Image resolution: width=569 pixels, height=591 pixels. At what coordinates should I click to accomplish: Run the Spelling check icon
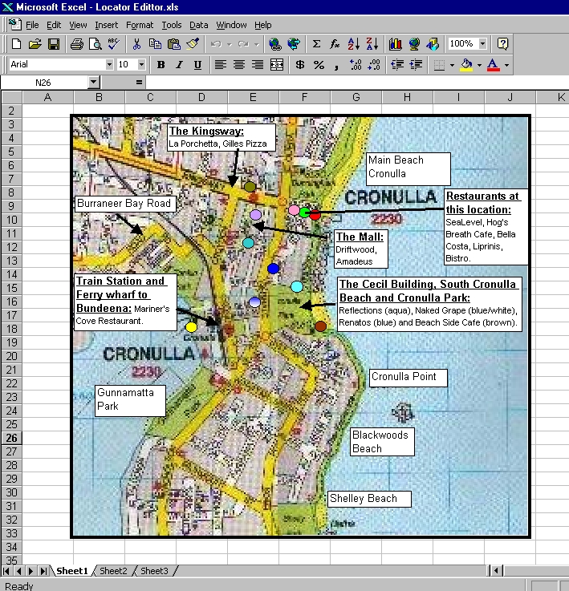[x=114, y=44]
